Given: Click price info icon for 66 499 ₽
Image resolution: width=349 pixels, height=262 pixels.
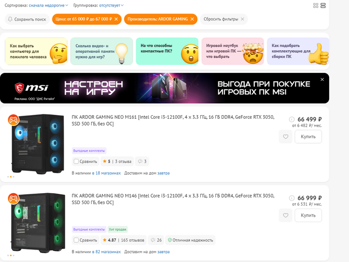Looking at the screenshot, I should pos(292,119).
